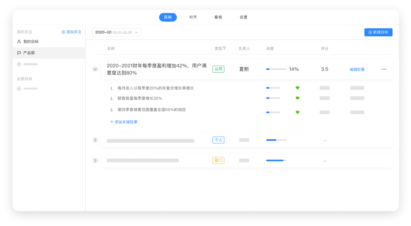This screenshot has height=226, width=411.
Task: Select the 我的目标 person icon in sidebar
Action: coord(19,41)
